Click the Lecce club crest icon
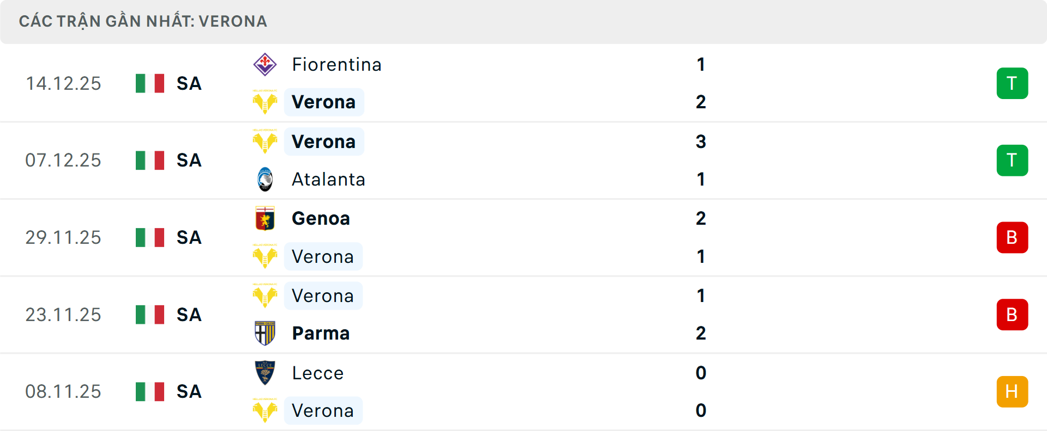The image size is (1047, 431). point(265,373)
